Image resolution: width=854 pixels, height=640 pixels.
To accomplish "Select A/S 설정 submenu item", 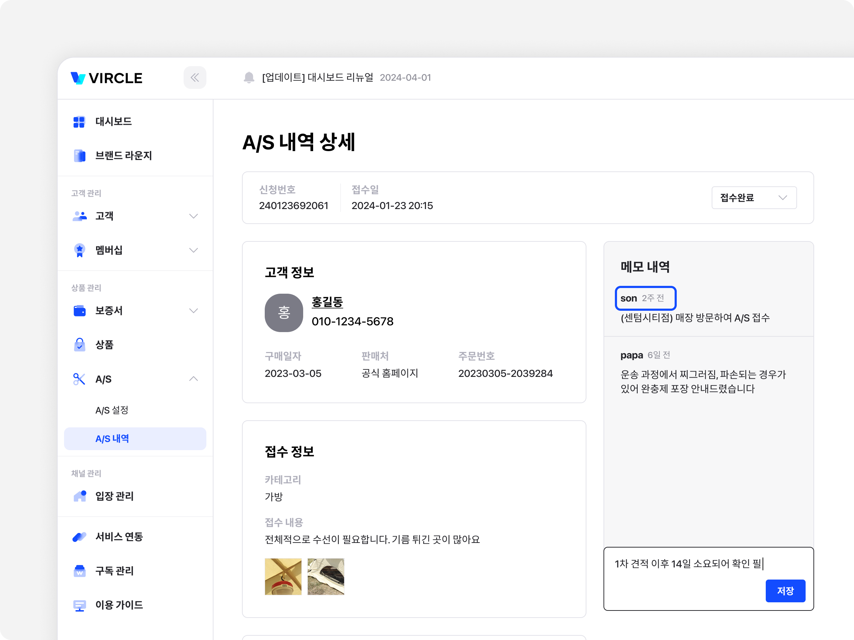I will click(112, 410).
